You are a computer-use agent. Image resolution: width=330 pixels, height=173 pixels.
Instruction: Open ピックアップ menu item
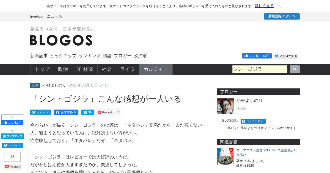[x=63, y=55]
